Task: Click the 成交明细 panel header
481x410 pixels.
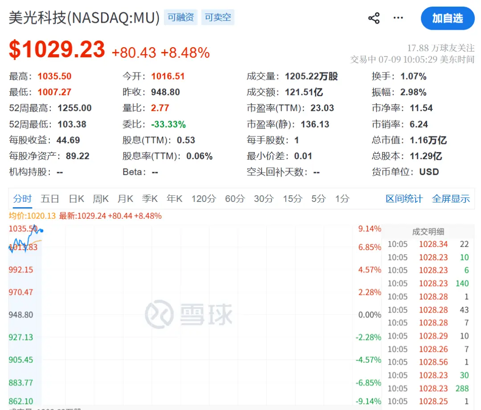Action: click(428, 232)
